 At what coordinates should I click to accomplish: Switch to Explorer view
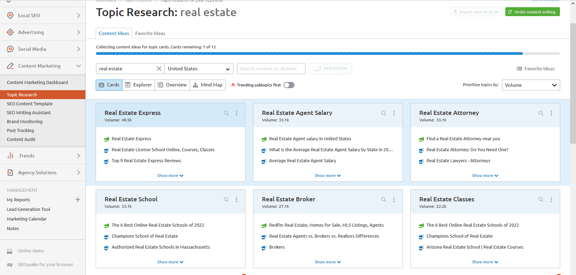point(139,85)
